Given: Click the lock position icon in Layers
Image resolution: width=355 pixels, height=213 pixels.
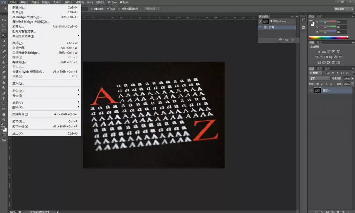Looking at the screenshot, I should [x=326, y=84].
